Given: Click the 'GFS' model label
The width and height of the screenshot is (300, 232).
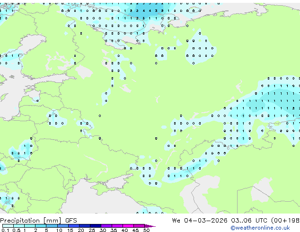Looking at the screenshot, I should coord(71,221).
